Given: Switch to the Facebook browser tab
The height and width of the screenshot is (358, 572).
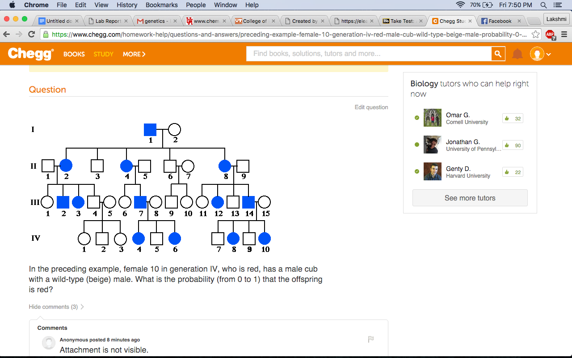Looking at the screenshot, I should 497,21.
